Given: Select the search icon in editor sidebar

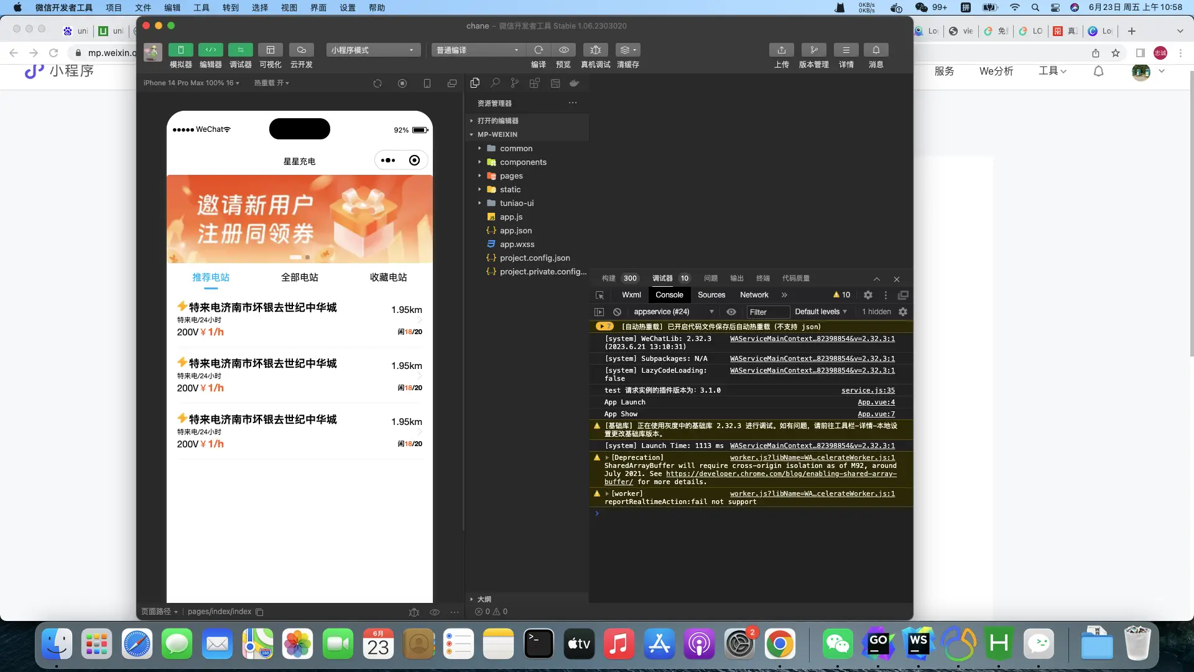Looking at the screenshot, I should coord(495,83).
